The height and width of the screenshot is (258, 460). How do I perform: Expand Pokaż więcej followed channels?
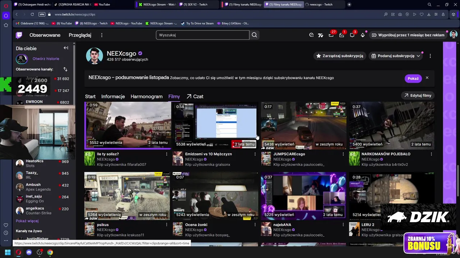click(27, 221)
